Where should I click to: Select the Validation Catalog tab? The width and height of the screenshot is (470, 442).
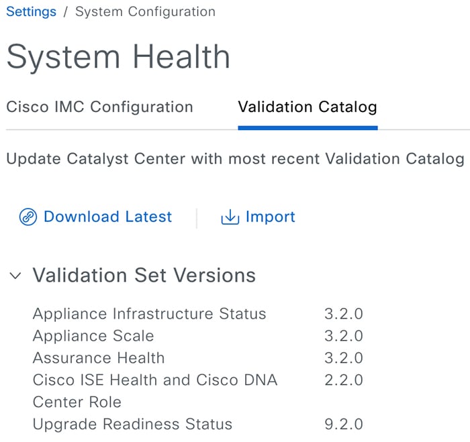(308, 107)
